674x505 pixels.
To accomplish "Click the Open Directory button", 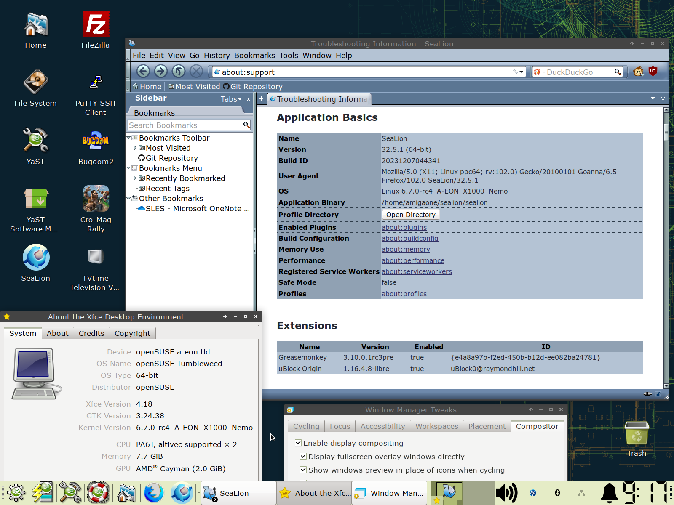I will tap(411, 215).
